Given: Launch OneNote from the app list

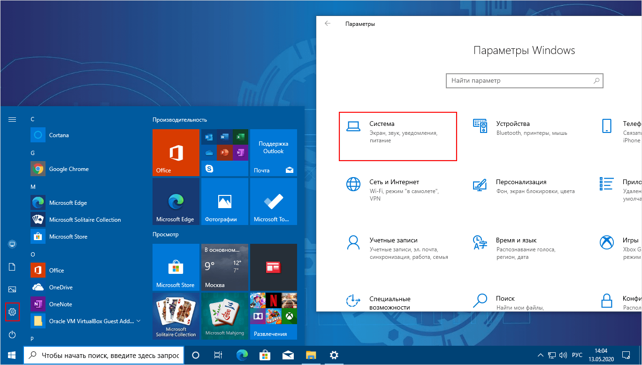Looking at the screenshot, I should [87, 304].
